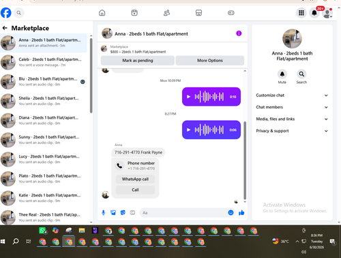Image resolution: width=341 pixels, height=258 pixels.
Task: Open the Facebook home logo
Action: click(6, 13)
